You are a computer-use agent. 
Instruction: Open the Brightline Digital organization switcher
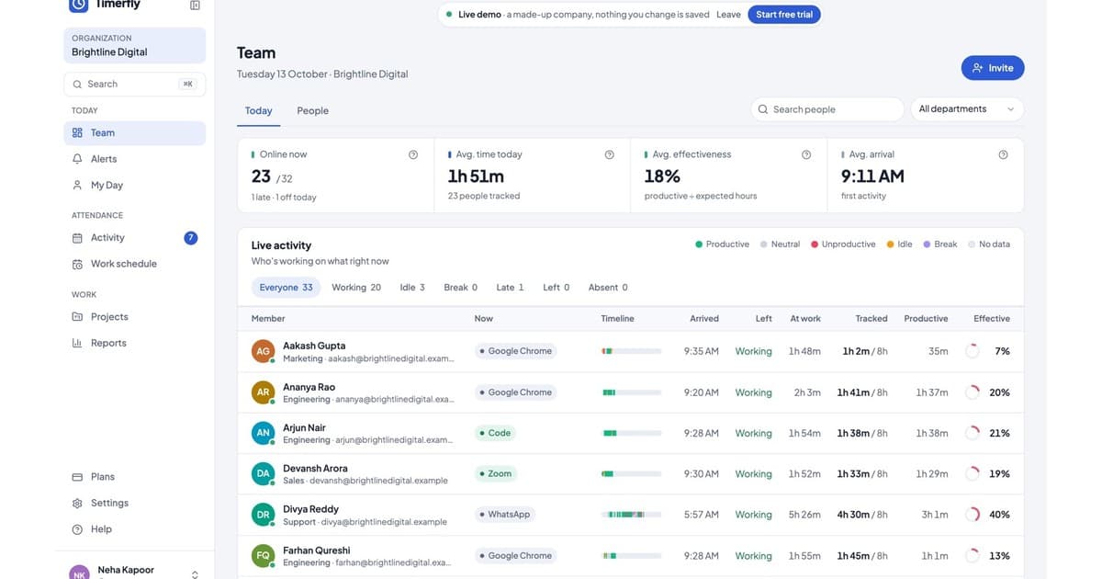[x=135, y=46]
